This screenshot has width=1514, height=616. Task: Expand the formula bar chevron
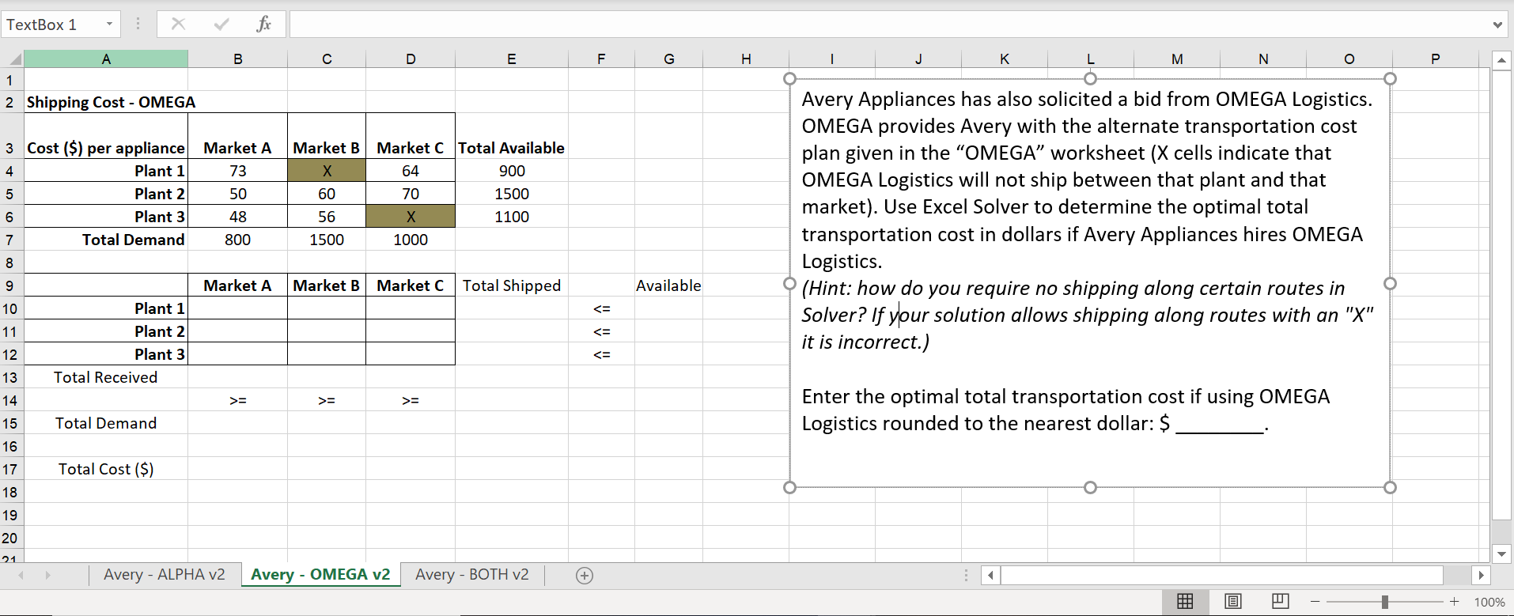(1497, 25)
